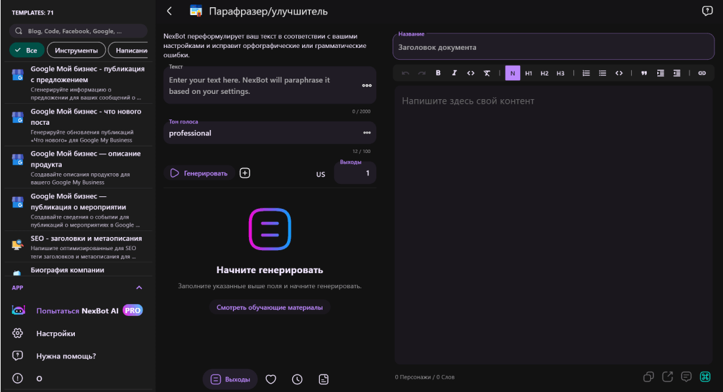Open the help chat icon at top right

(x=707, y=11)
